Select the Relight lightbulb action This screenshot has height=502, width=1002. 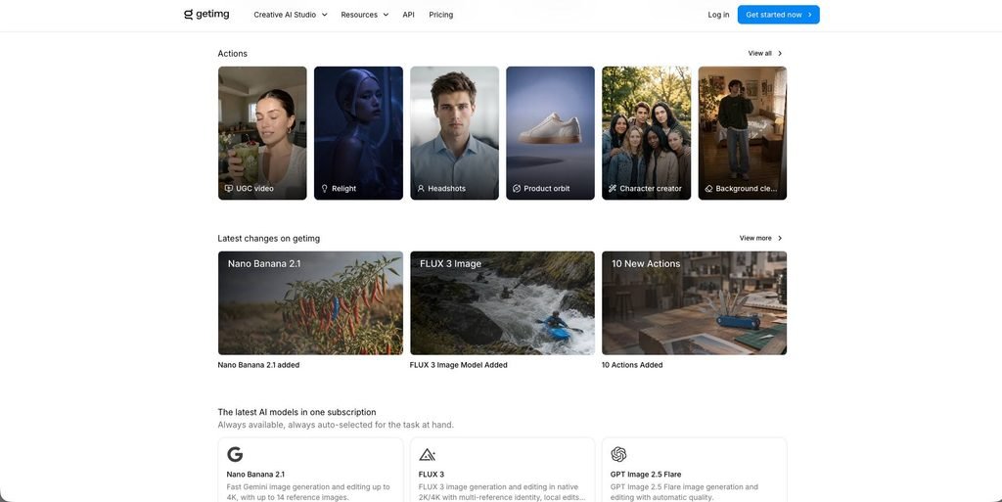point(325,189)
